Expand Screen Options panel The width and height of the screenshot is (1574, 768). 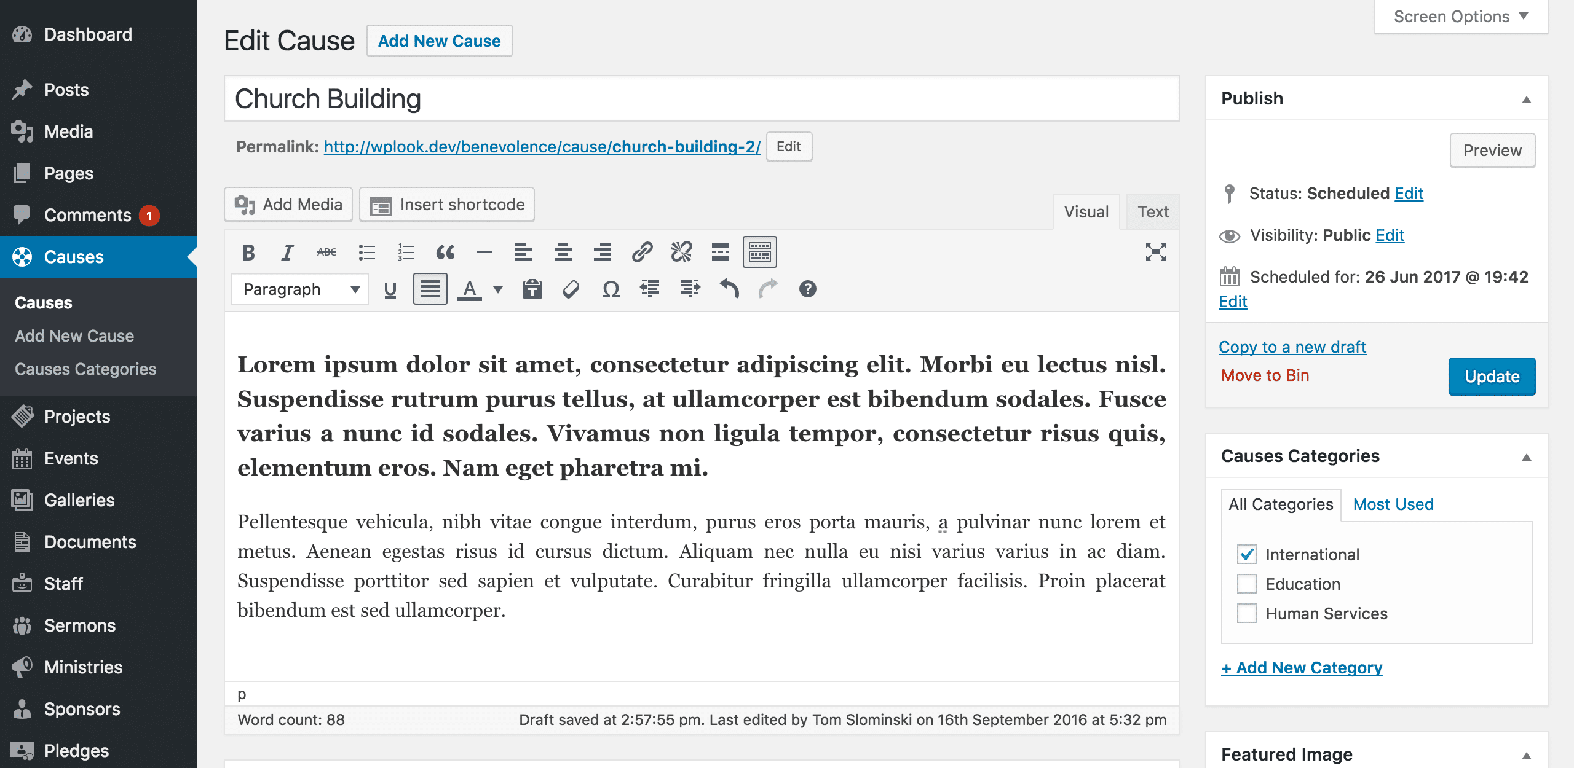[1461, 17]
